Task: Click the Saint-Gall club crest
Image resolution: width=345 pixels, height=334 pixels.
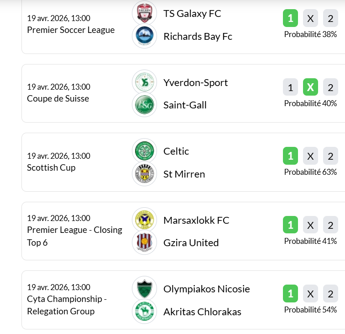Action: tap(144, 105)
